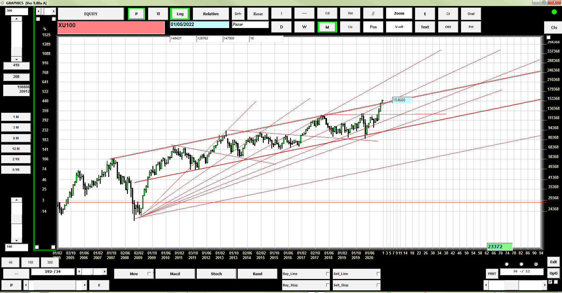Click the Macd indicator button

pos(175,274)
